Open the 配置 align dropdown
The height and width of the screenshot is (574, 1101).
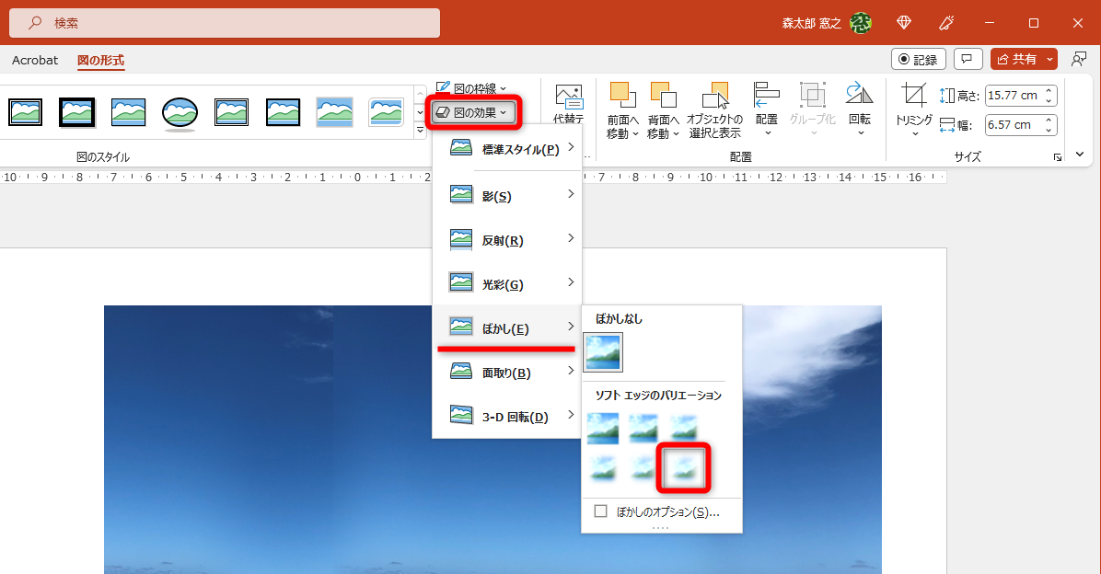pos(766,109)
